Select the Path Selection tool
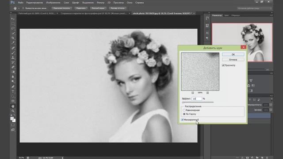Viewport: 283px width, 159px height. point(13,96)
